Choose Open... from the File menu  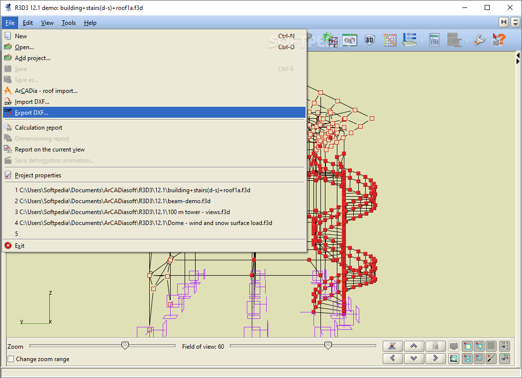tap(154, 47)
